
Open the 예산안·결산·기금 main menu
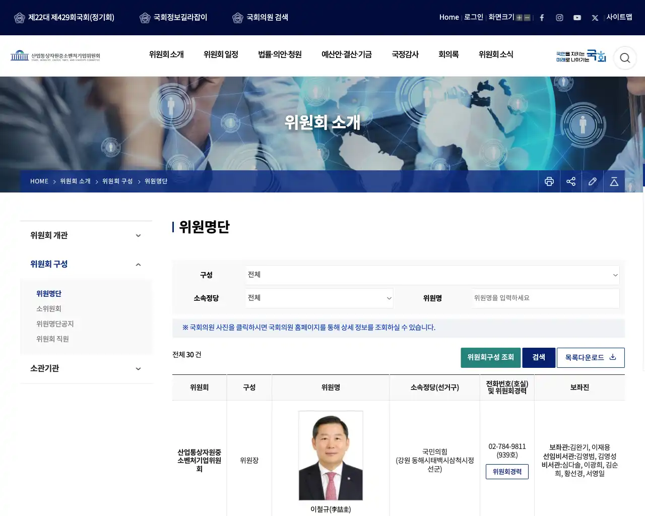[x=347, y=54]
